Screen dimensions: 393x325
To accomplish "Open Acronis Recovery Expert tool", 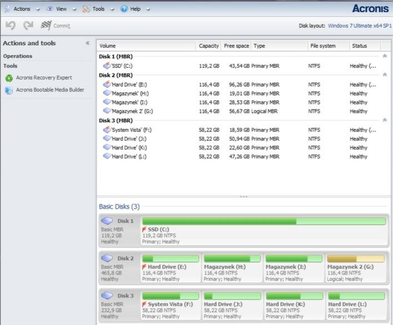I will (43, 78).
